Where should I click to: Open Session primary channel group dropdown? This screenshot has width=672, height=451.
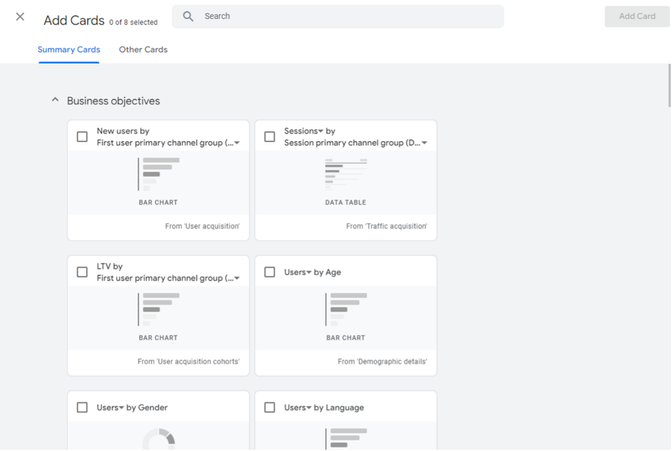[x=424, y=143]
